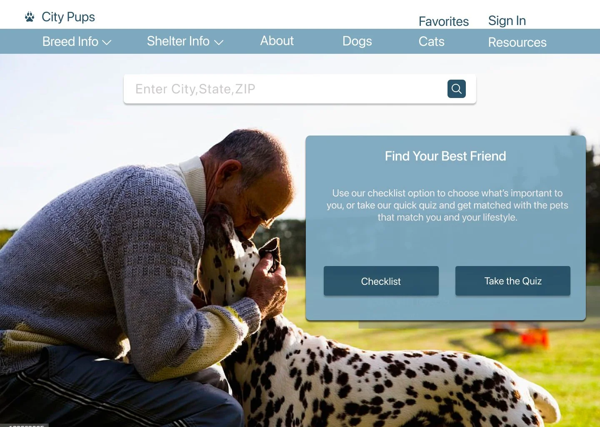Click the Take the Quiz button
The height and width of the screenshot is (427, 600).
[512, 281]
